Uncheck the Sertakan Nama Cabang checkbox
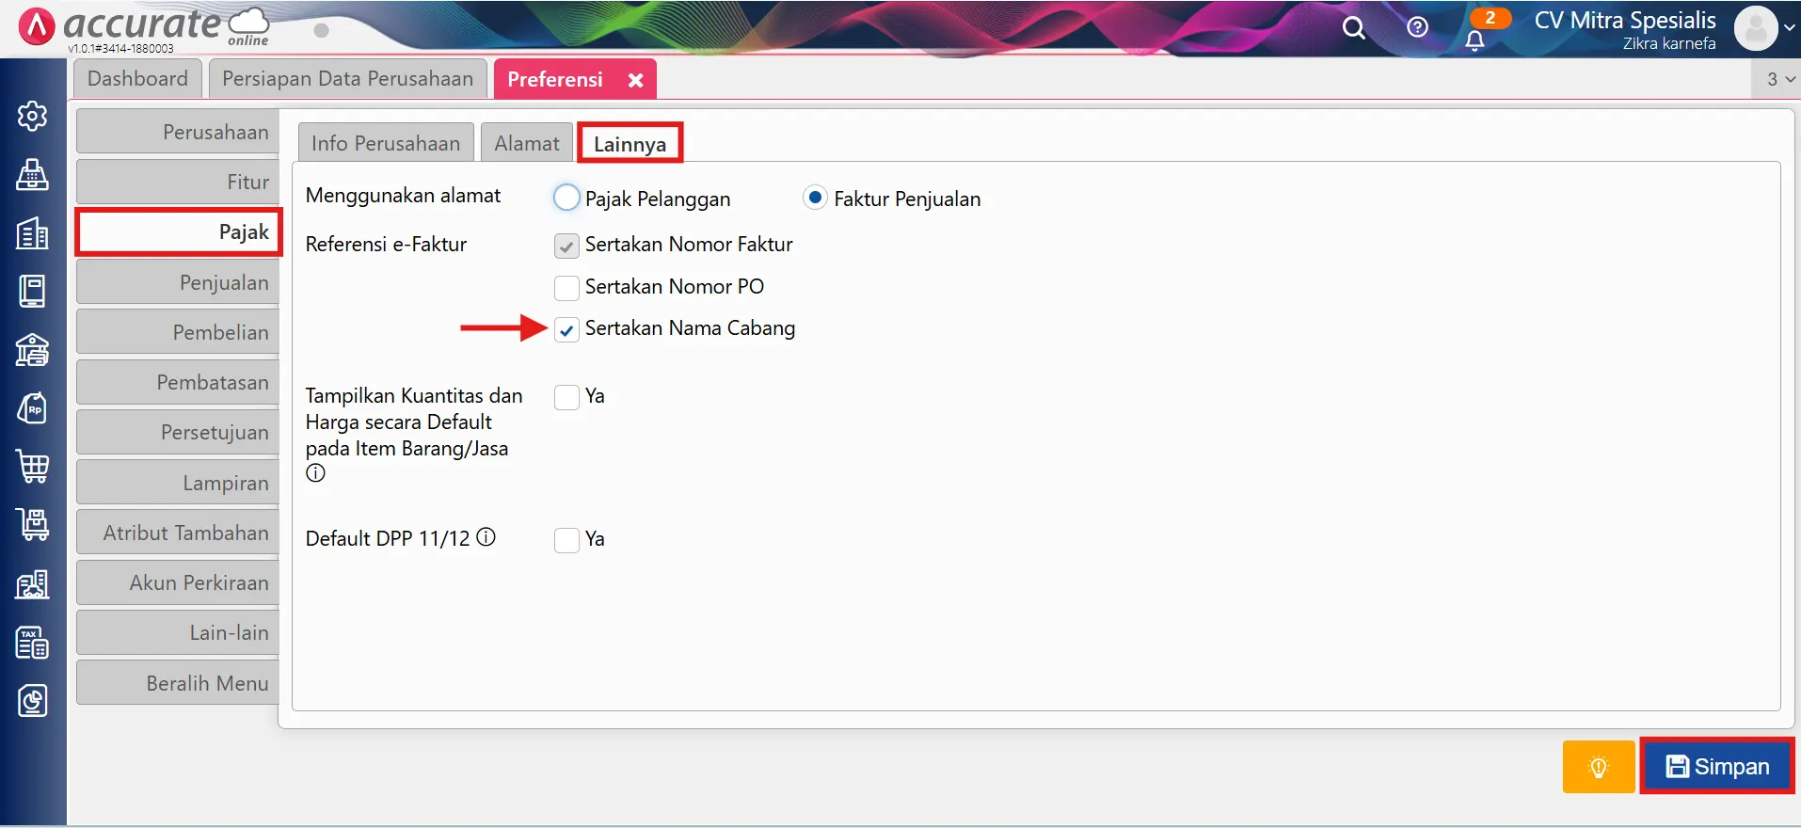Screen dimensions: 1801x828 pos(566,329)
